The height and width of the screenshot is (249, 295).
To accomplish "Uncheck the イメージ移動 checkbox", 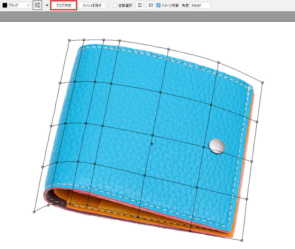I will point(158,5).
